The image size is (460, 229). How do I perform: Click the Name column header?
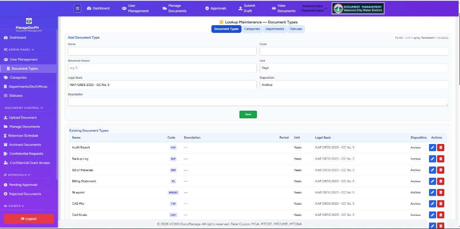point(76,138)
